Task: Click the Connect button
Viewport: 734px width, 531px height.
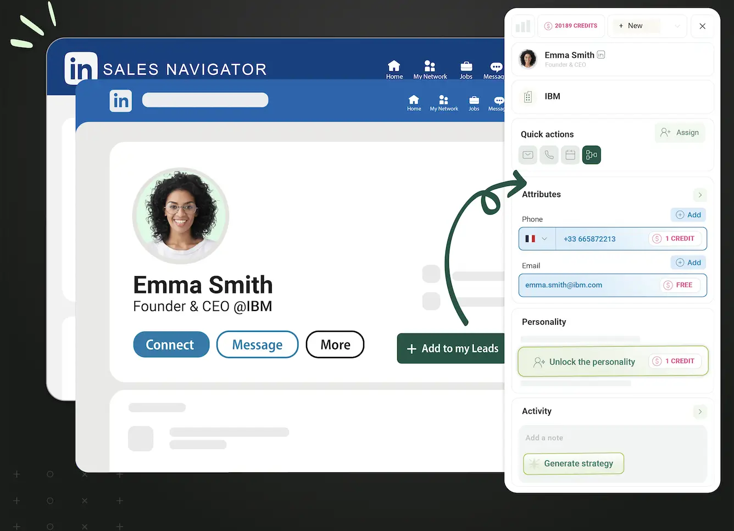Action: [171, 344]
